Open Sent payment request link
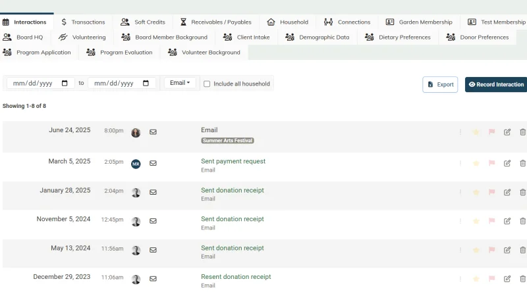 tap(233, 161)
